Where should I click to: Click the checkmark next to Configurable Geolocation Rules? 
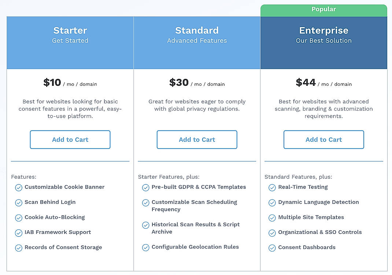click(x=145, y=247)
